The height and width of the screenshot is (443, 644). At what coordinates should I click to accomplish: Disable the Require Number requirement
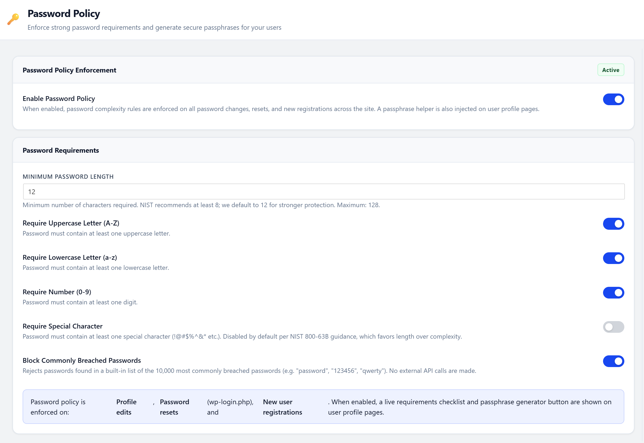pyautogui.click(x=613, y=293)
